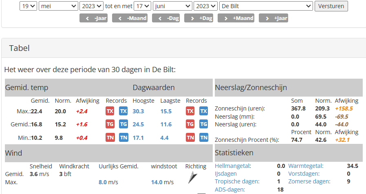Viewport: 366px width, 194px height.
Task: Open the Warmtegetal link
Action: pos(305,166)
